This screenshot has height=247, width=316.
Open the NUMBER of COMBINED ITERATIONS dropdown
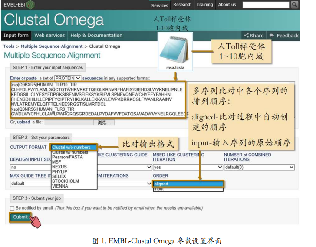point(259,167)
